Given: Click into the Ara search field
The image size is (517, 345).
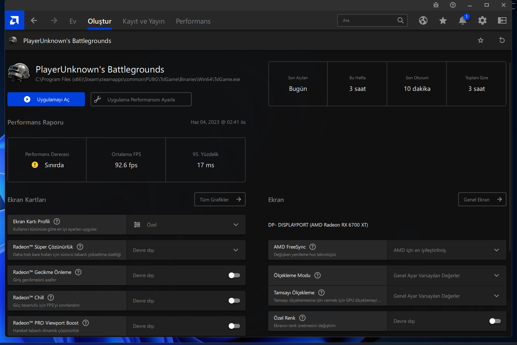Looking at the screenshot, I should coord(367,20).
